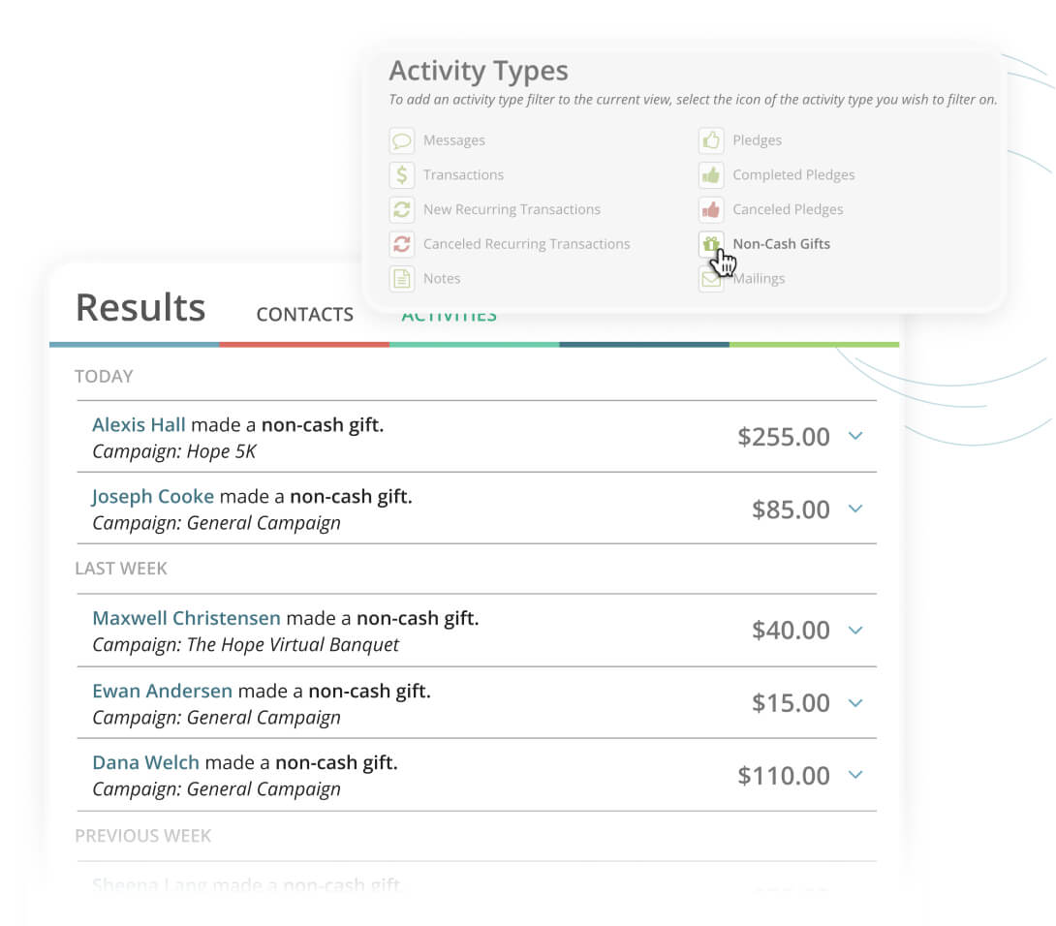Click the TODAY section header
The width and height of the screenshot is (1056, 926).
pyautogui.click(x=104, y=376)
